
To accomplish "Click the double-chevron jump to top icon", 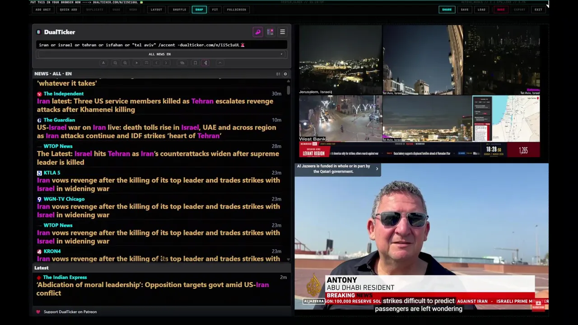I will [146, 63].
